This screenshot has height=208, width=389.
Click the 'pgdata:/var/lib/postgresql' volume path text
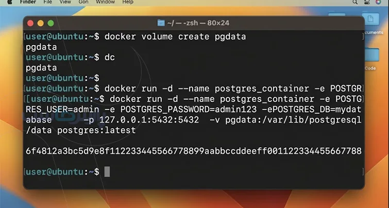point(293,120)
